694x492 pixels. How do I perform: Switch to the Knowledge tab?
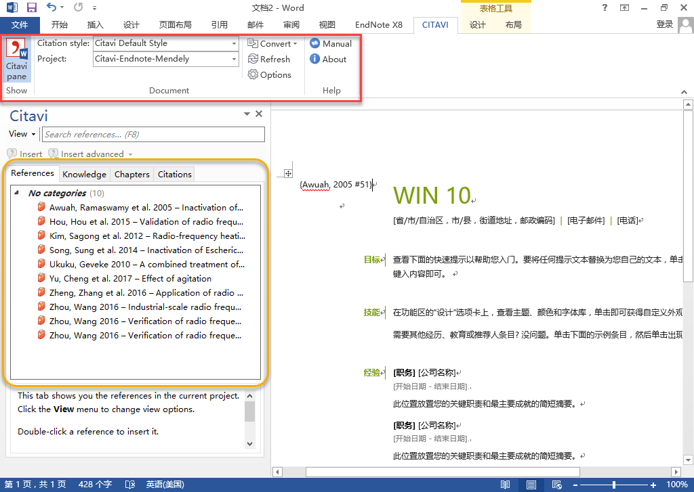coord(84,174)
